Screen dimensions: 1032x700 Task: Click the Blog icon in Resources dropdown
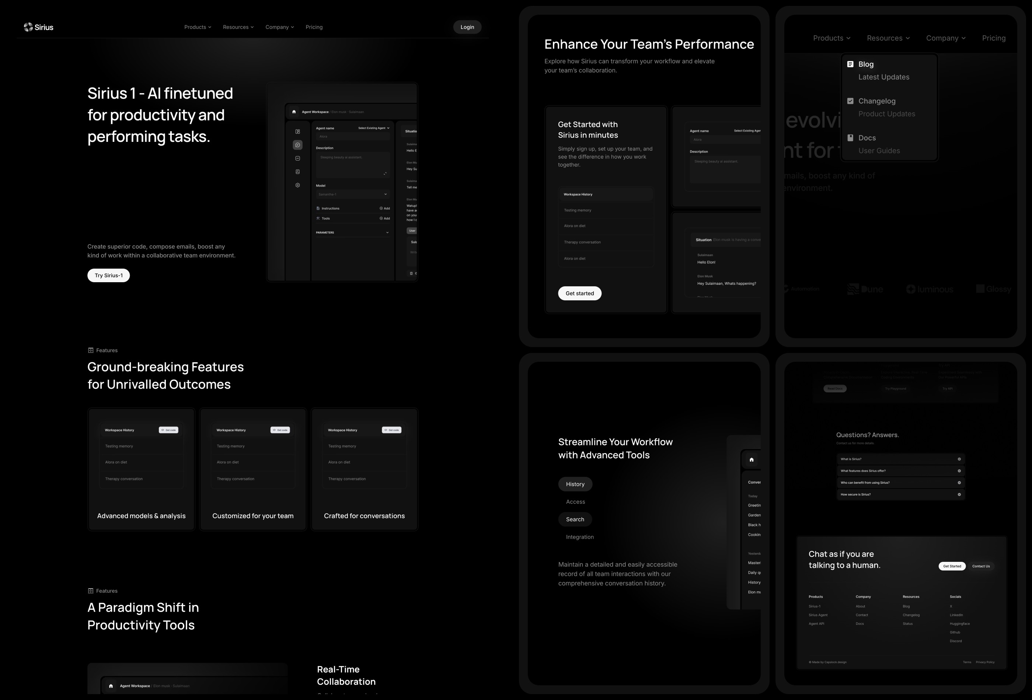tap(851, 64)
